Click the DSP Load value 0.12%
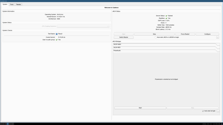This screenshot has width=223, height=125. 168,21
